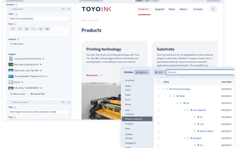Select All entries in sidebar
Image resolution: width=237 pixels, height=148 pixels.
pos(129,81)
